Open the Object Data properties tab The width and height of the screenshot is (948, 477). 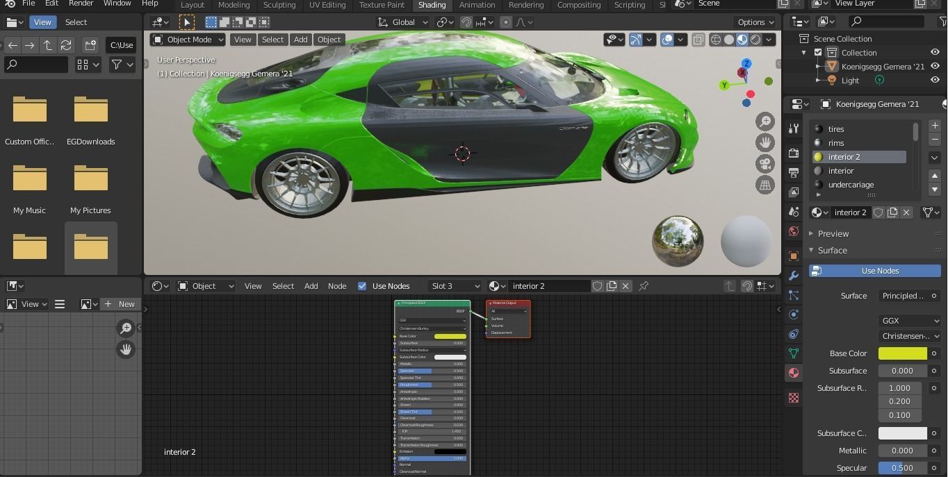click(794, 353)
